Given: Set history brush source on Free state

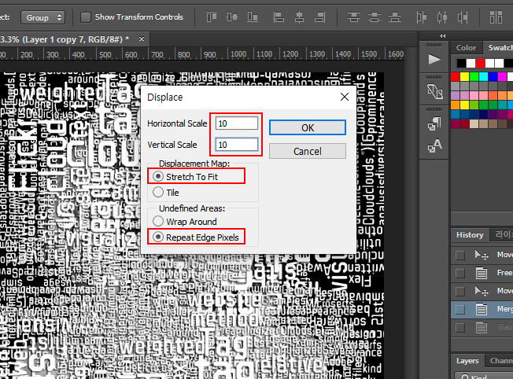Looking at the screenshot, I should pos(460,273).
